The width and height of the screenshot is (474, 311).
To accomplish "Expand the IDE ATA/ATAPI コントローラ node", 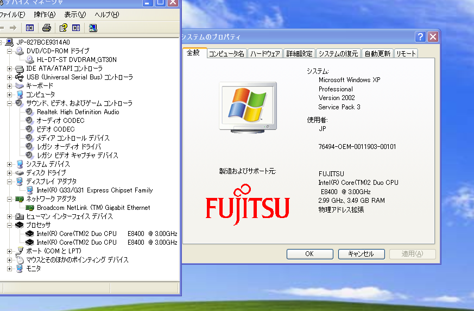I will pos(9,69).
